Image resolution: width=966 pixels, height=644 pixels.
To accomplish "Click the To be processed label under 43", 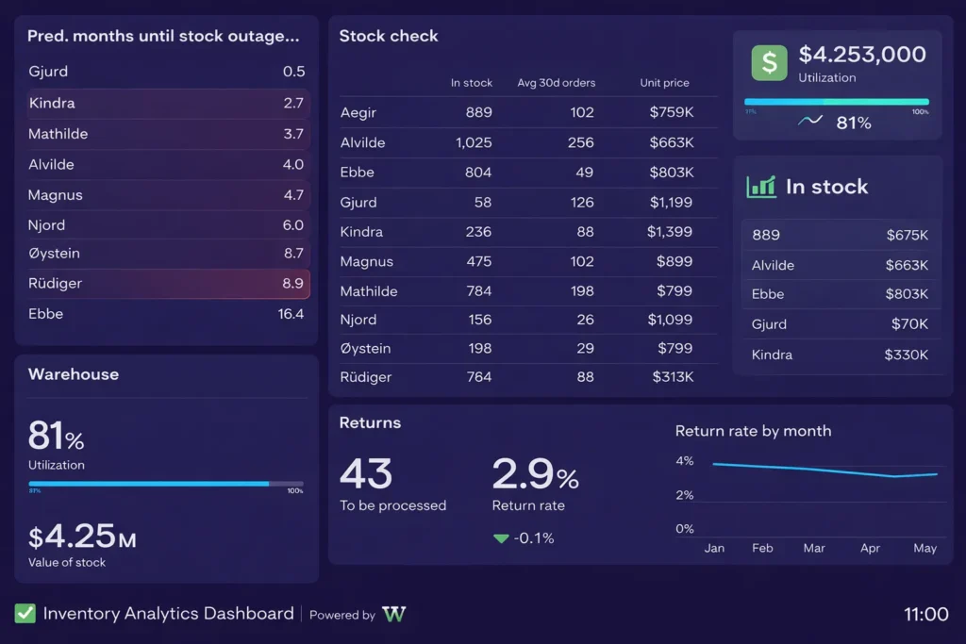I will tap(393, 505).
